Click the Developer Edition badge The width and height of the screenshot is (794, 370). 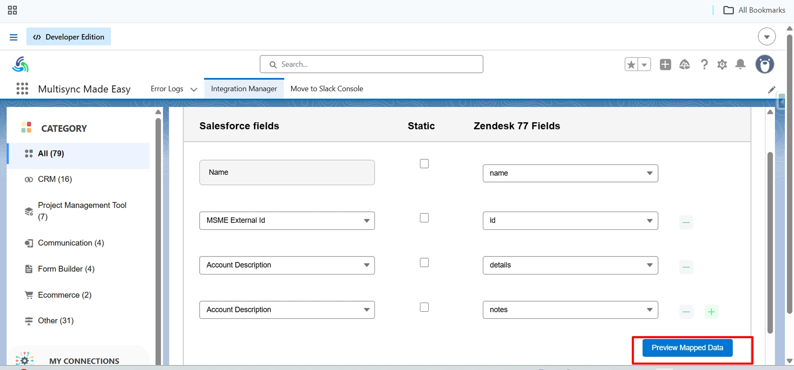point(69,37)
